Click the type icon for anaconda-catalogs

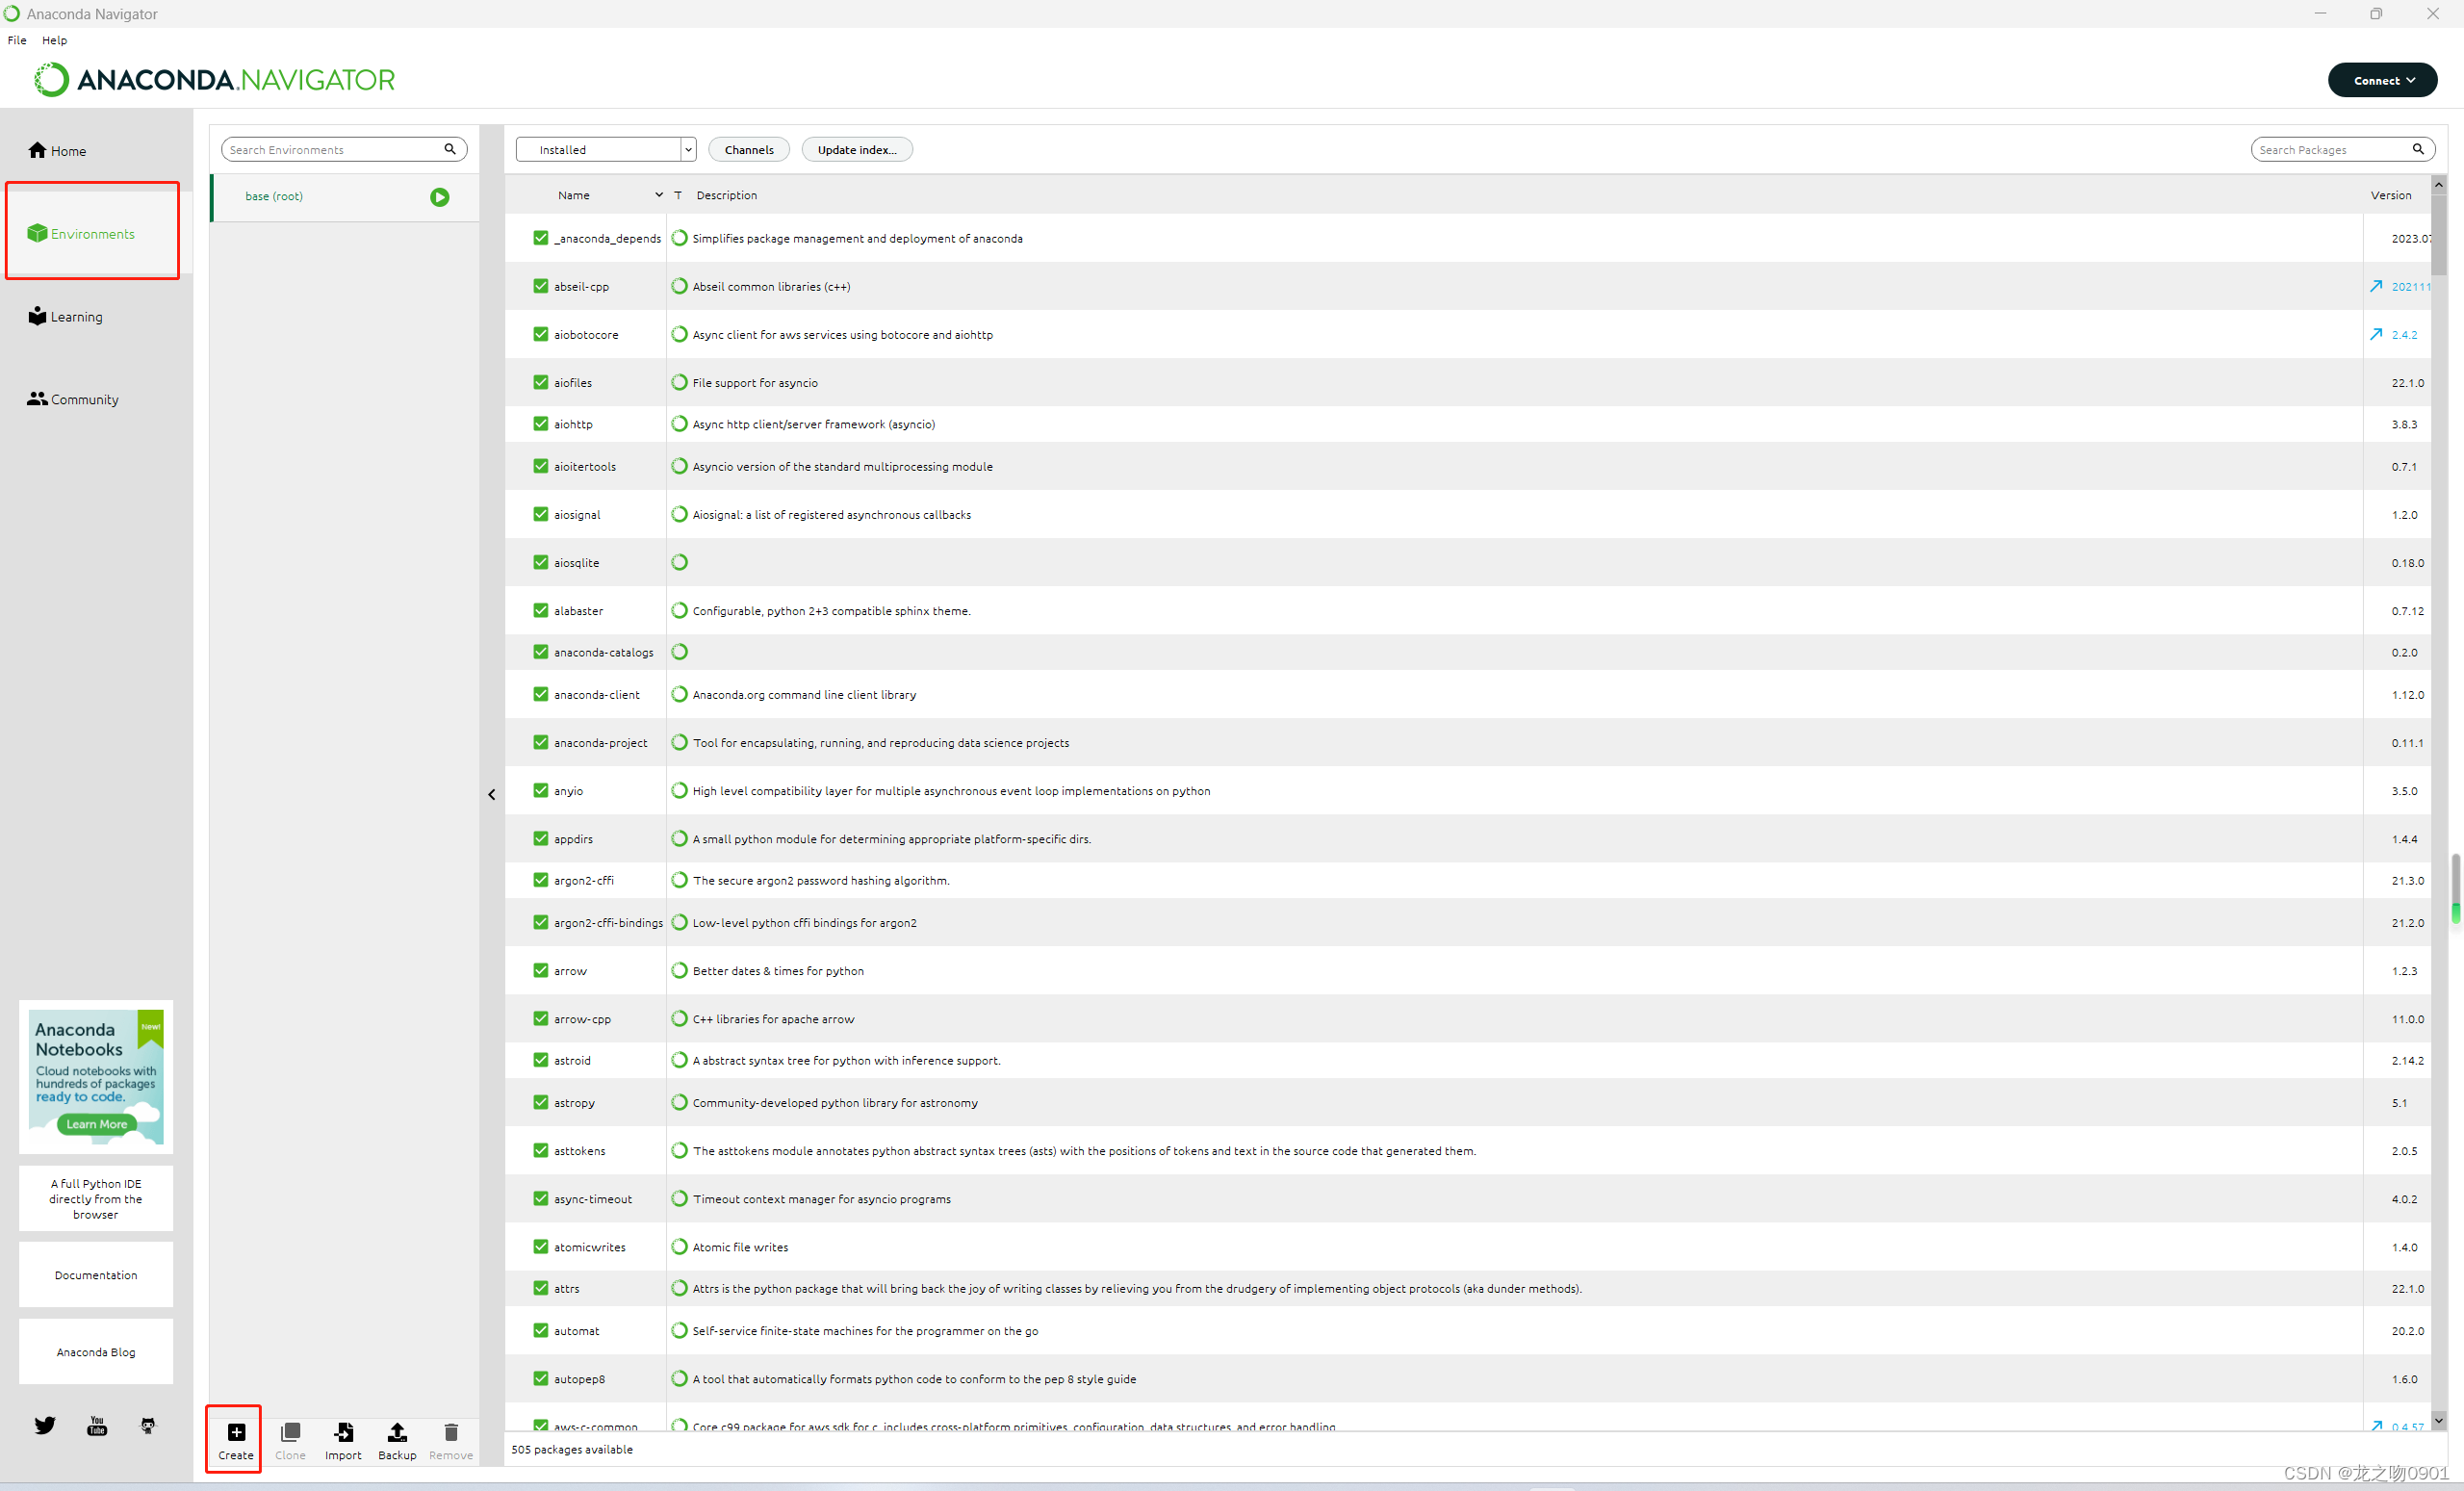(679, 652)
